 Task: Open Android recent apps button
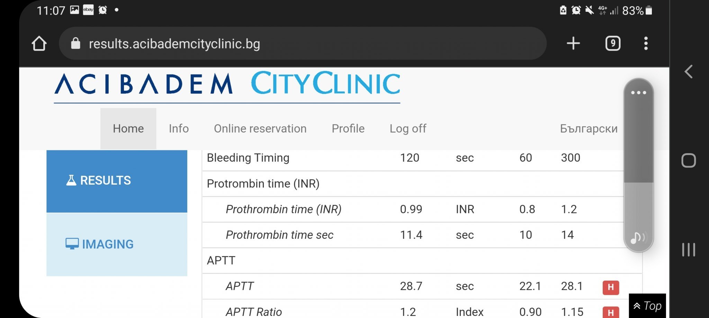click(x=689, y=250)
